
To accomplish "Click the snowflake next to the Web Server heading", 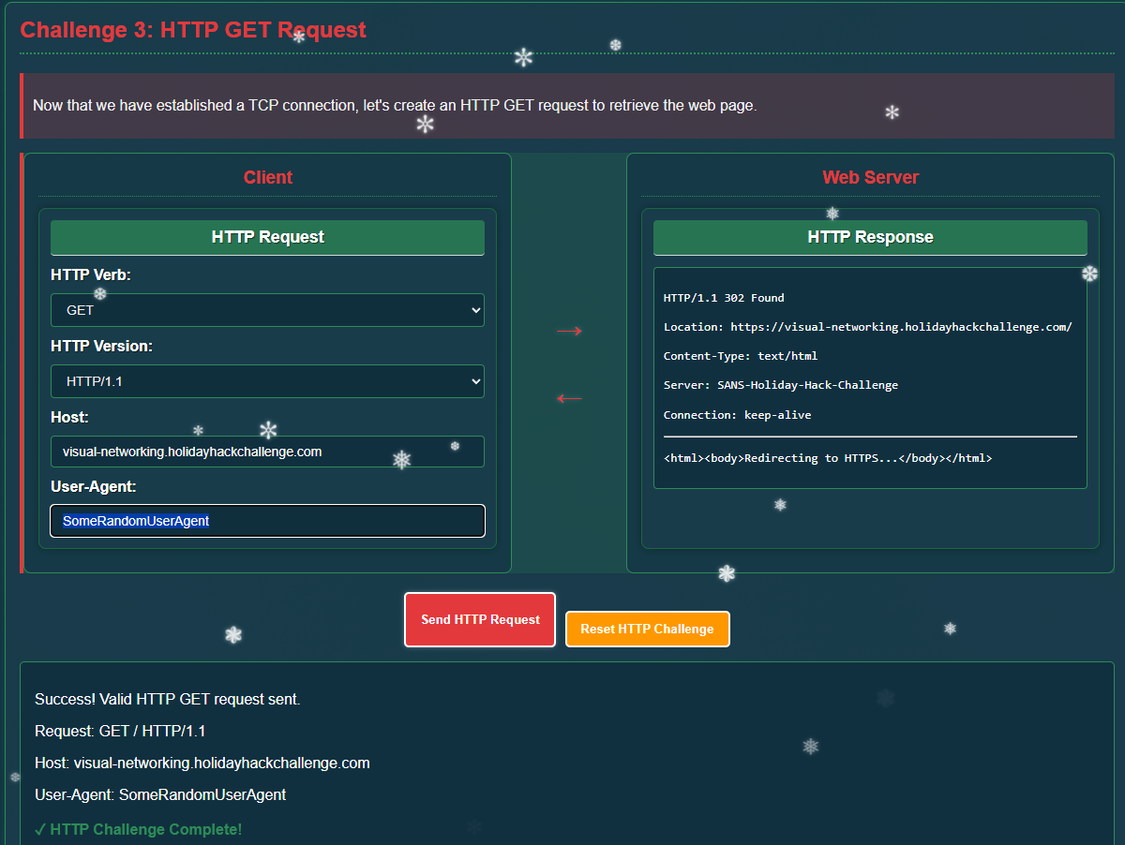I will coord(832,214).
